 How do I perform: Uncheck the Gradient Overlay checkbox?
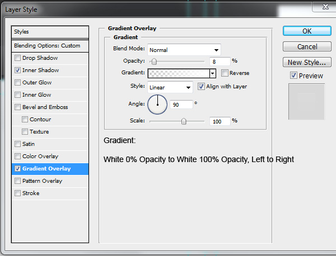pyautogui.click(x=17, y=169)
